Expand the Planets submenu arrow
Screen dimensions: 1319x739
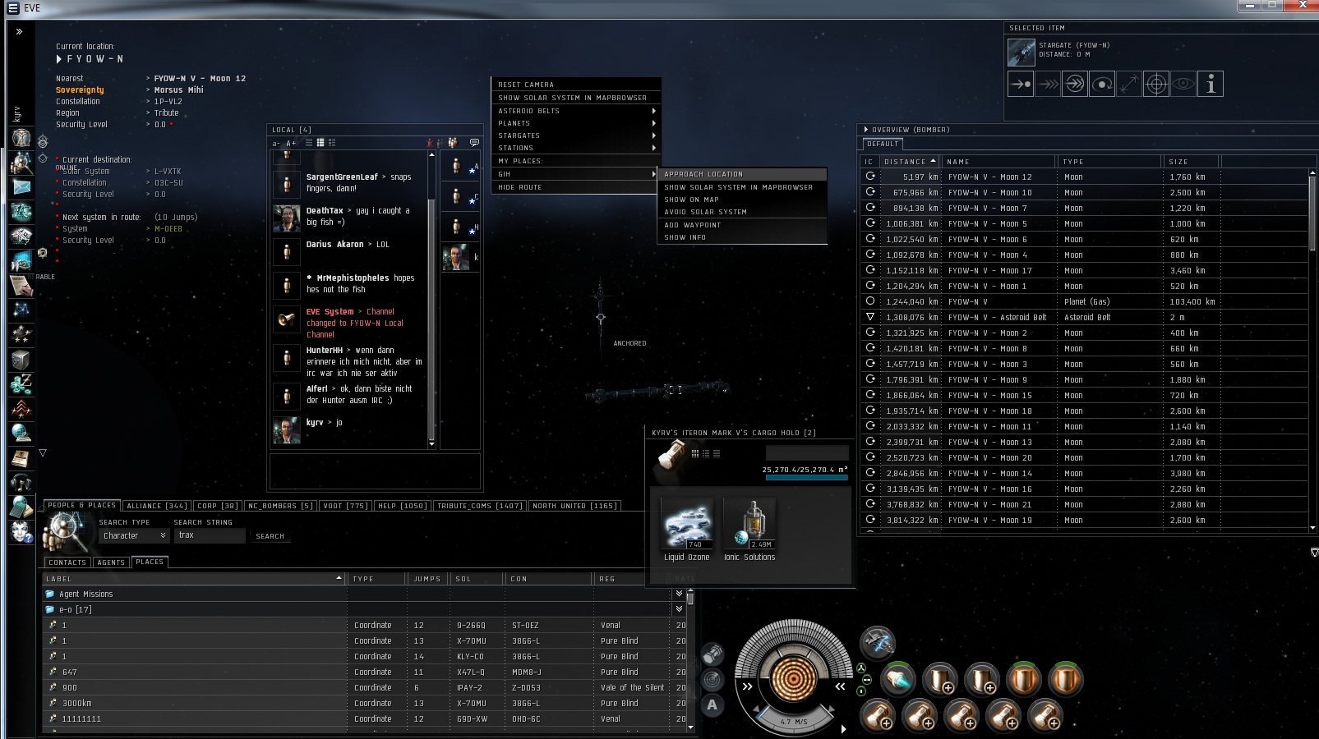pyautogui.click(x=654, y=123)
